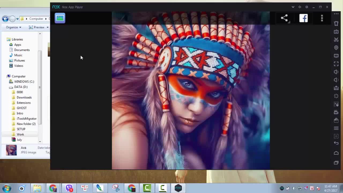Viewport: 343px width, 193px height.
Task: Open Viber from the taskbar
Action: [69, 188]
